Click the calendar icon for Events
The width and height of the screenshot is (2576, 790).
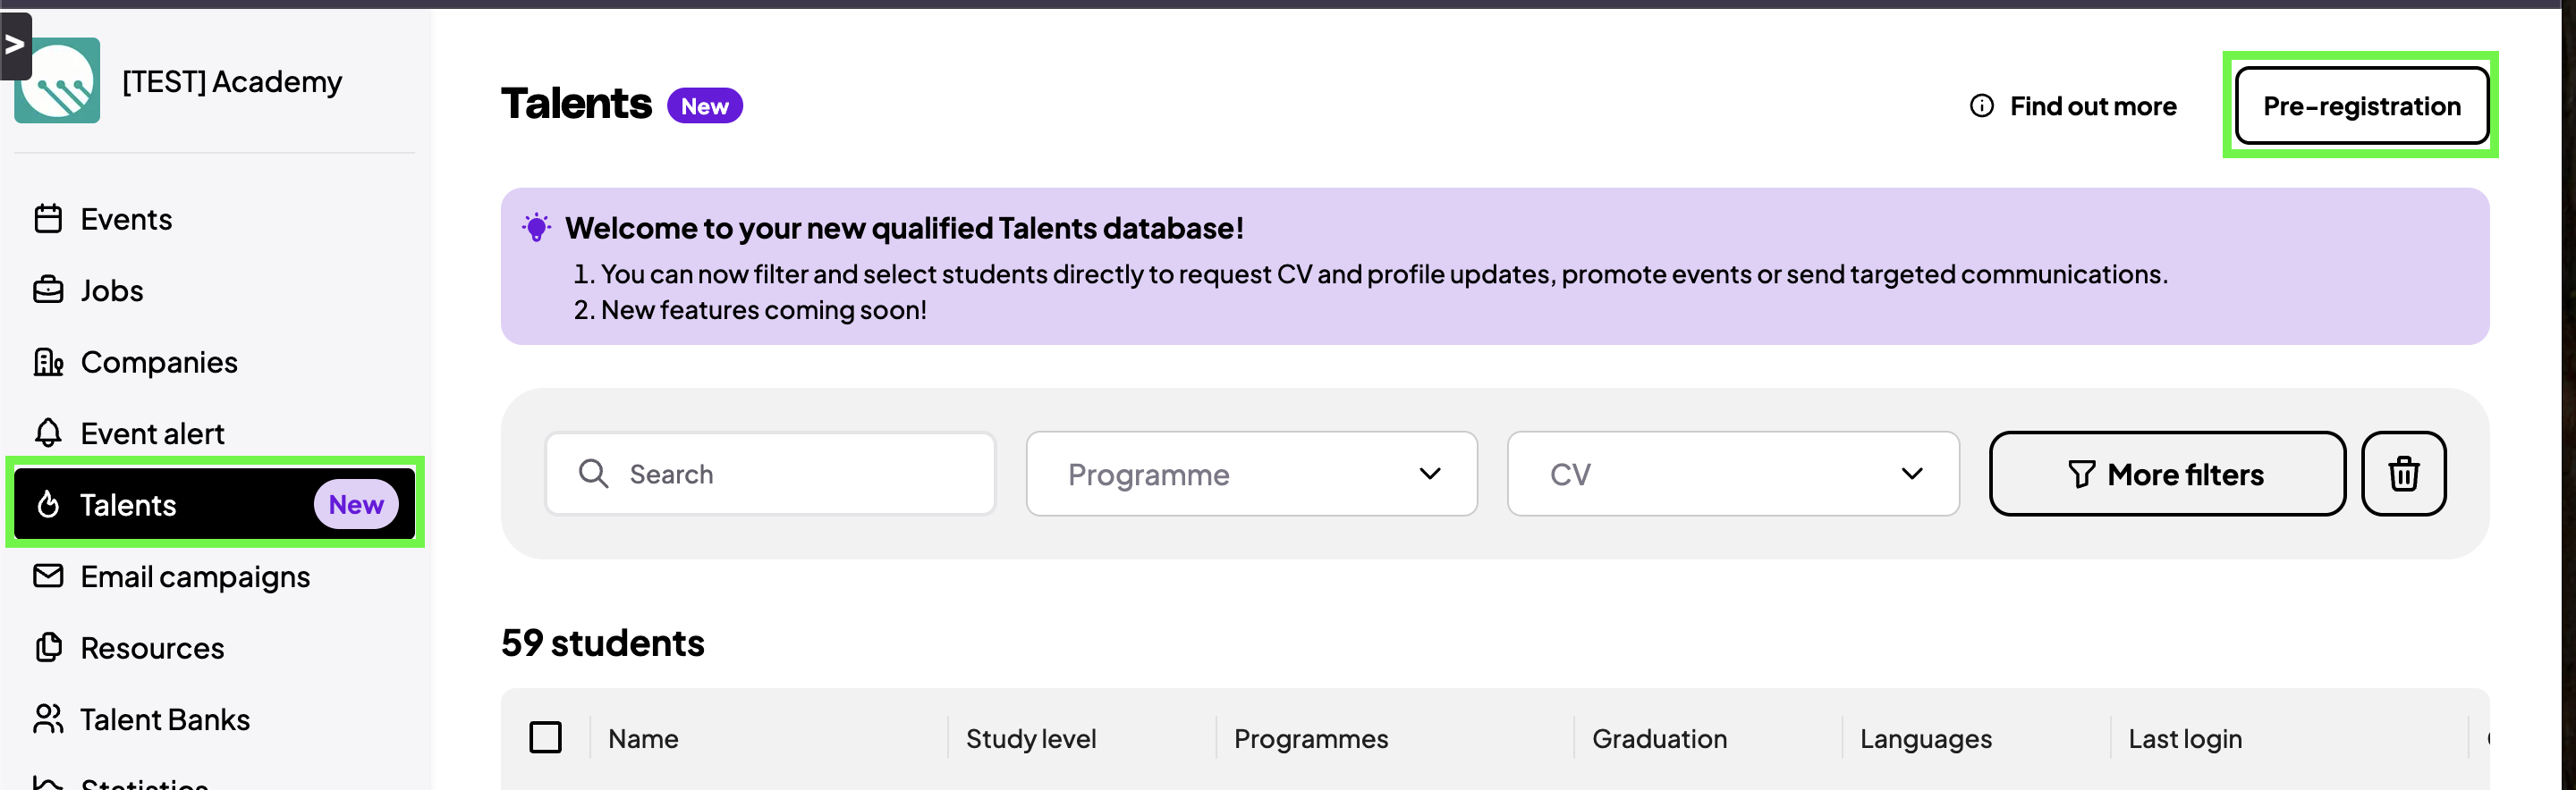48,219
